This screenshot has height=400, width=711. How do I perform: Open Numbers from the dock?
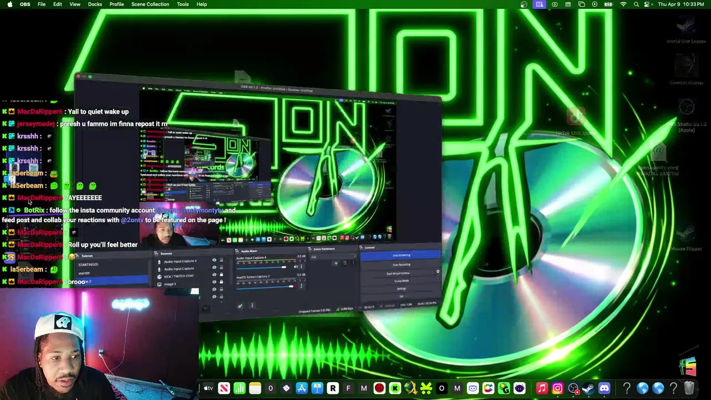pyautogui.click(x=239, y=388)
